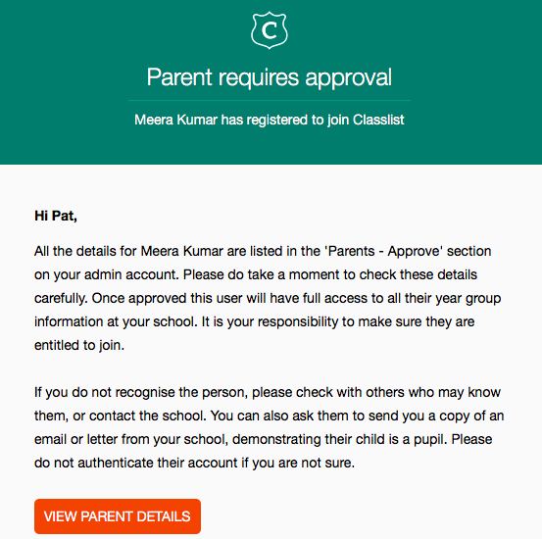The image size is (542, 539).
Task: Click the 'entitled to join.' text
Action: click(79, 345)
